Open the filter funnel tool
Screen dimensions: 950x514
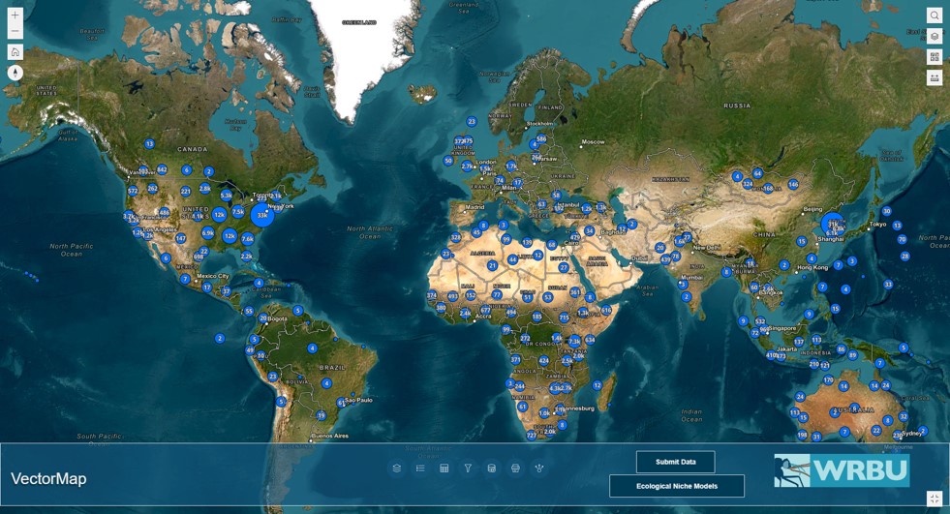(x=468, y=468)
